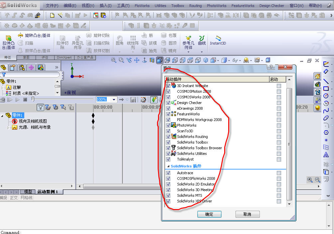Open the 文件(F) menu

(52, 6)
